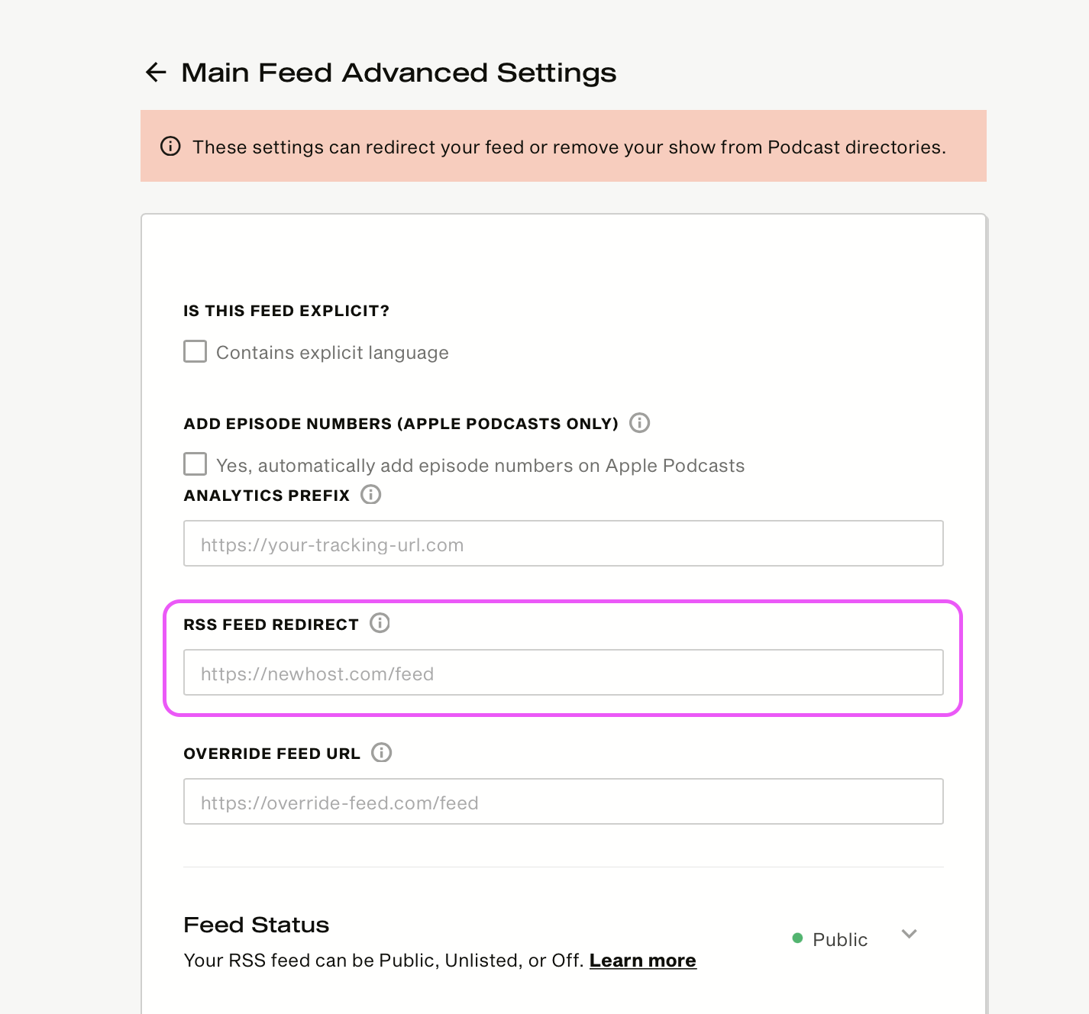Click the redirect warning banner text
Viewport: 1089px width, 1014px height.
(x=569, y=147)
